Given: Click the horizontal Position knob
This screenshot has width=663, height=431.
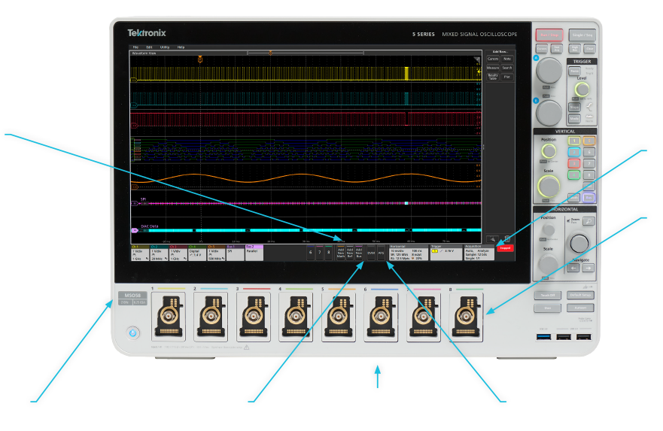Looking at the screenshot, I should [549, 229].
